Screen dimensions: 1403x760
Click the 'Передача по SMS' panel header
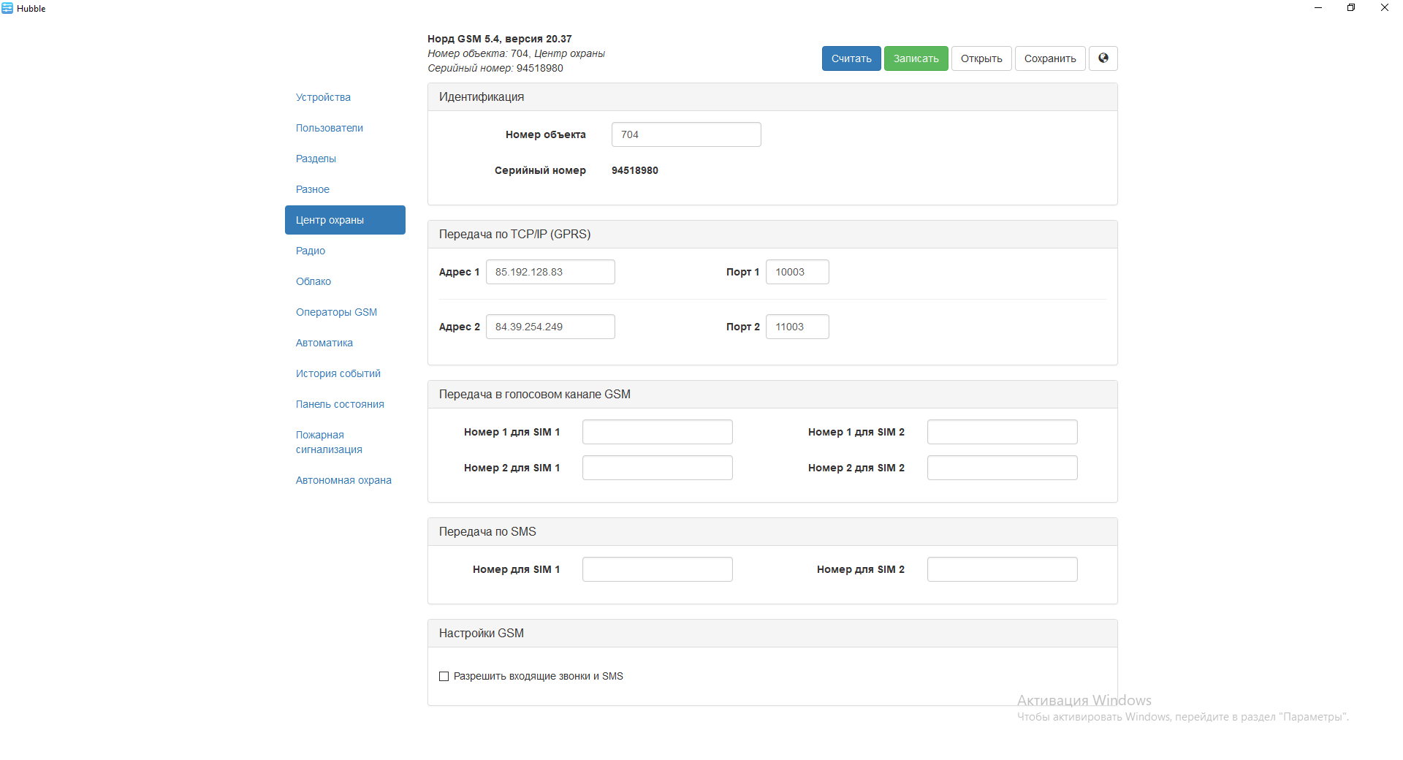pyautogui.click(x=772, y=532)
